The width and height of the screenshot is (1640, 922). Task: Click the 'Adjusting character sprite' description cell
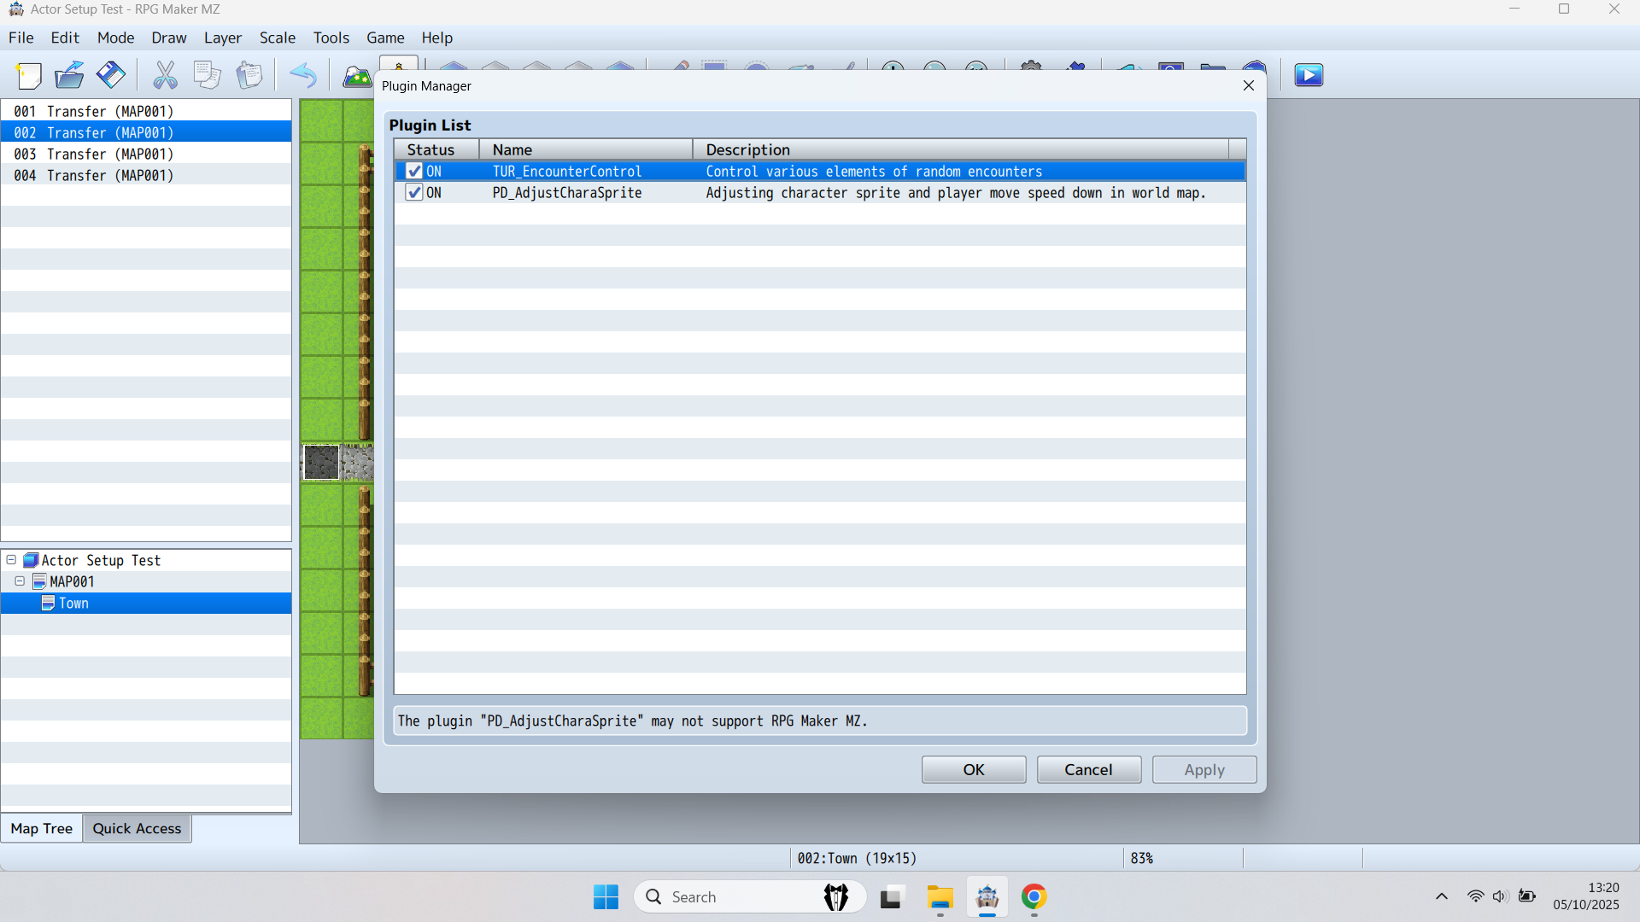click(x=956, y=193)
